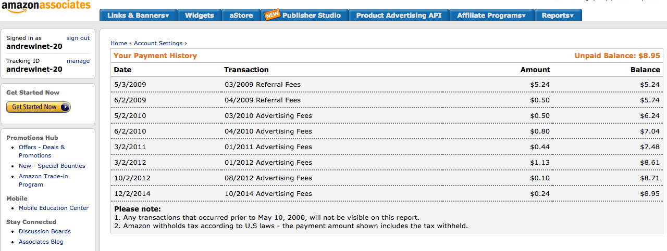The height and width of the screenshot is (251, 667).
Task: Select the 01/2011 Advertising Fees transaction
Action: coord(268,147)
